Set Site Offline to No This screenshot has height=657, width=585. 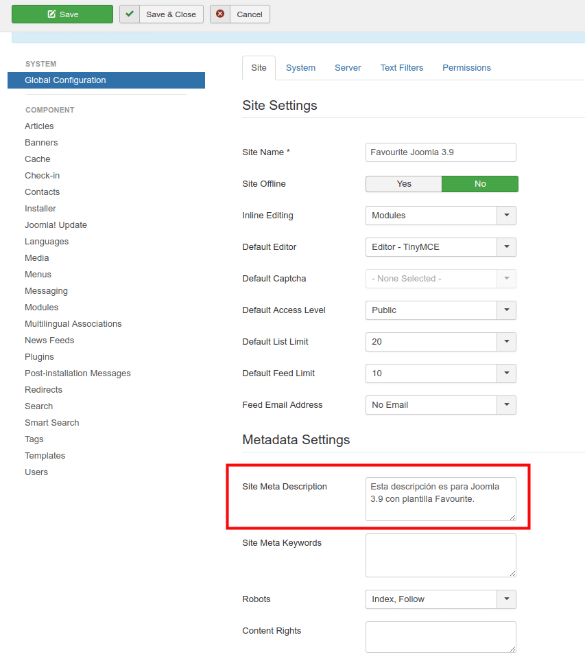click(480, 184)
